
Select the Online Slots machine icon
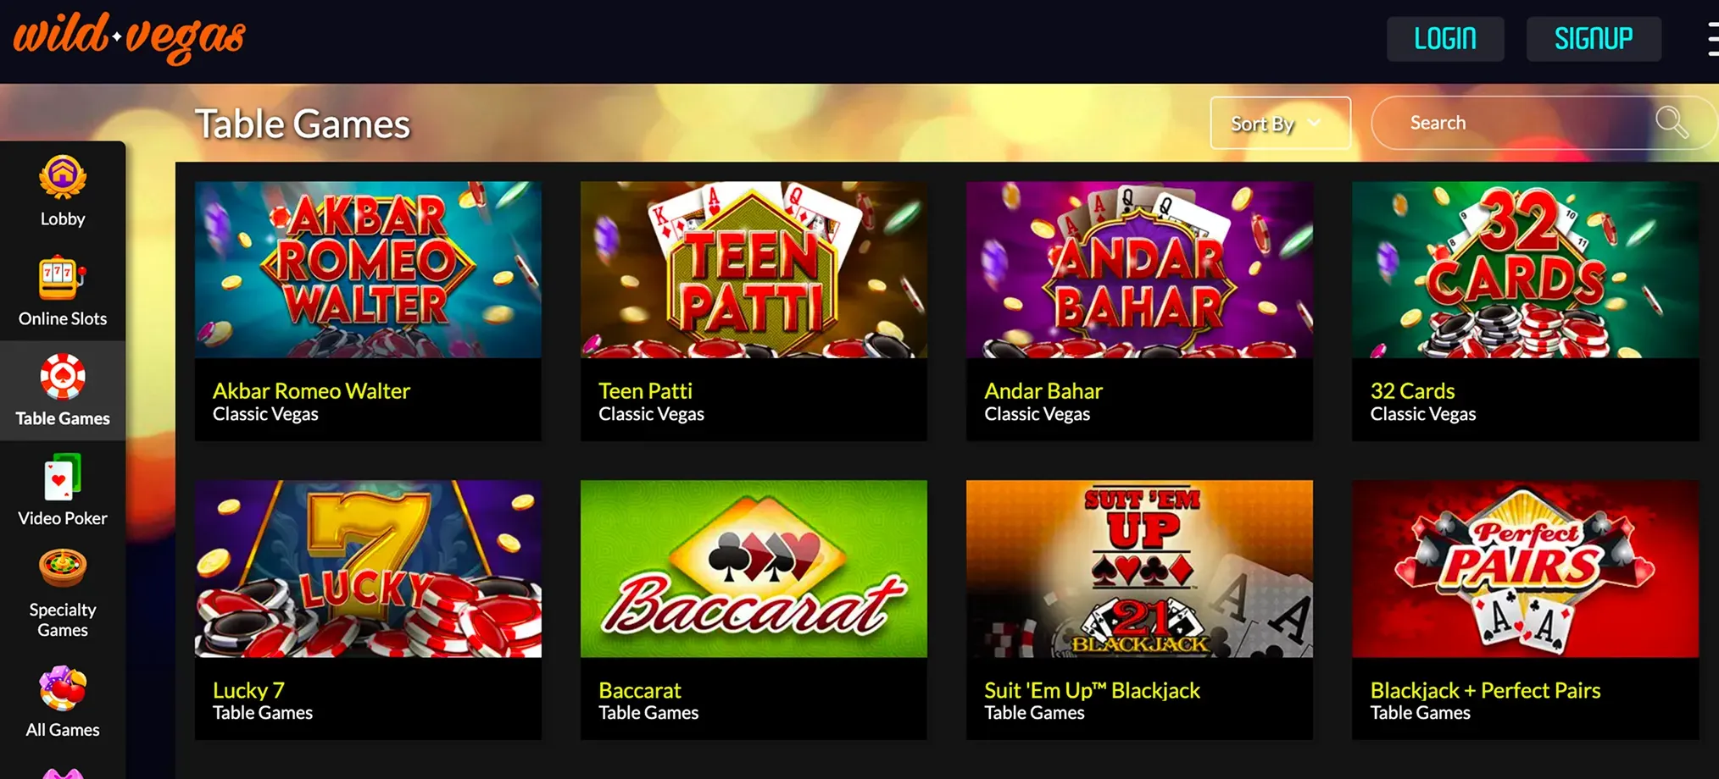(x=63, y=278)
